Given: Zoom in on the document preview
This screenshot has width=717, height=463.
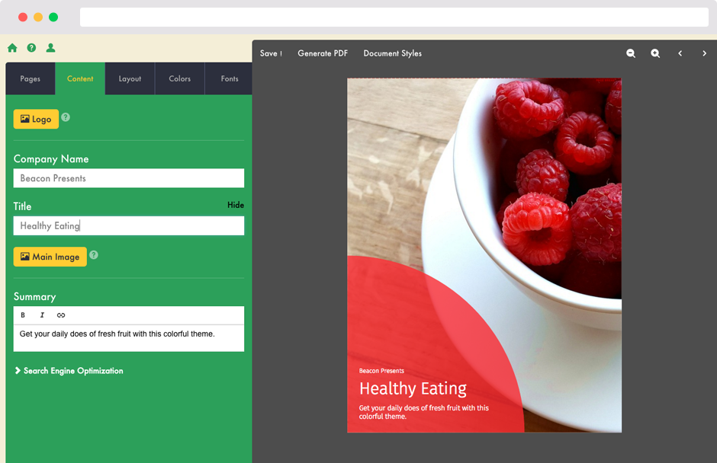Looking at the screenshot, I should [655, 53].
